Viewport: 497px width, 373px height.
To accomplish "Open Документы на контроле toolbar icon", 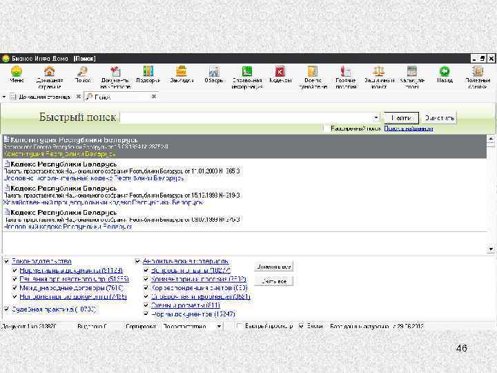I will point(115,71).
